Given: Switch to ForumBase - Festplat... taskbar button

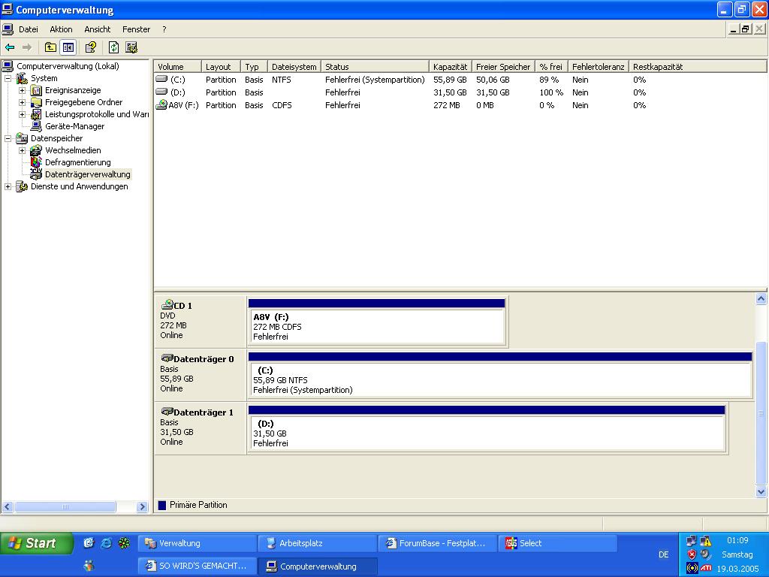Looking at the screenshot, I should pos(436,543).
